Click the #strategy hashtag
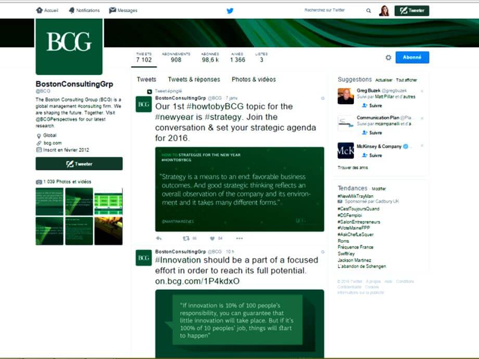The width and height of the screenshot is (479, 359). pyautogui.click(x=223, y=117)
